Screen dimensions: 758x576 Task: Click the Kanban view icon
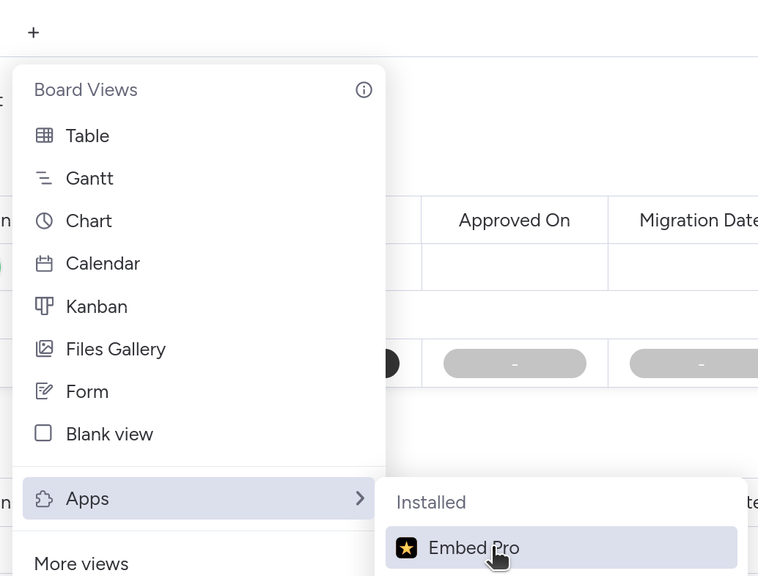44,306
